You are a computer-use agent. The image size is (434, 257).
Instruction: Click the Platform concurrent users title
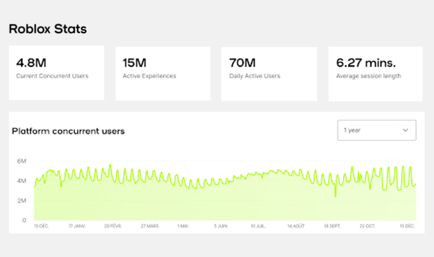point(68,131)
